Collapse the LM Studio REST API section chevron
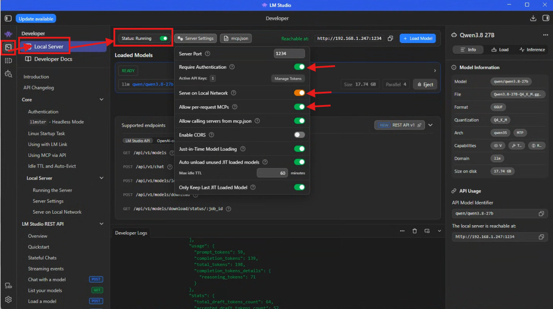Screen dimensions: 553x309 [101, 224]
